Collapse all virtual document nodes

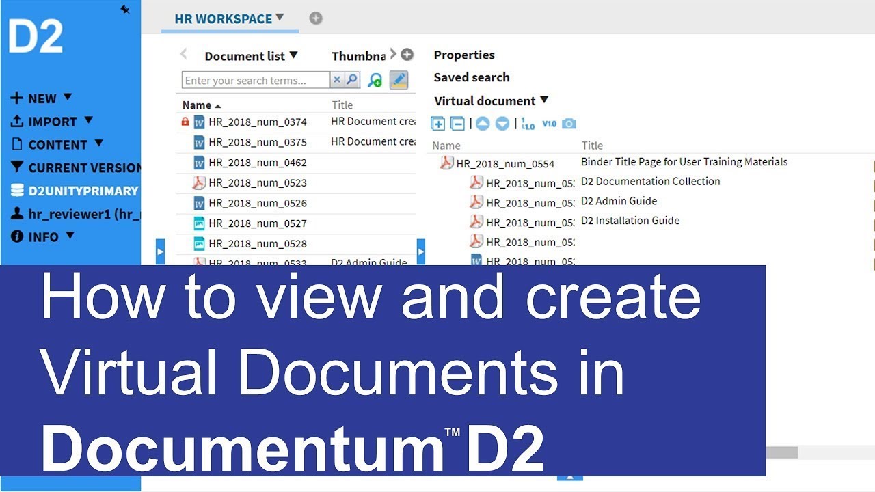458,124
